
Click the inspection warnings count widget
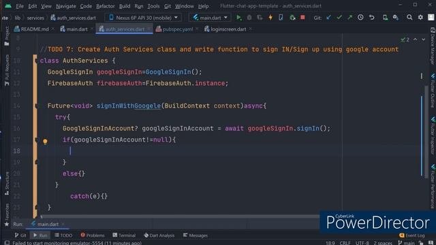[405, 39]
